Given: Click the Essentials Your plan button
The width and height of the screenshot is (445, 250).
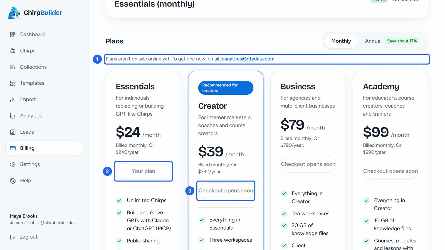Looking at the screenshot, I should click(x=144, y=171).
